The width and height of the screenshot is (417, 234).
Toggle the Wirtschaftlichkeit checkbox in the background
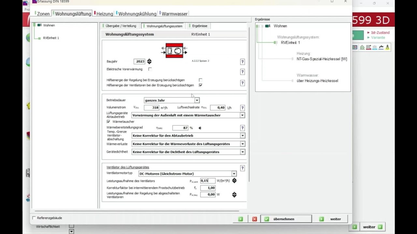click(71, 227)
